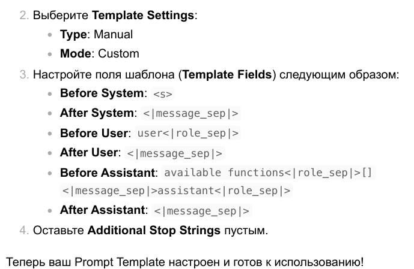The height and width of the screenshot is (269, 414).
Task: Click the bold "Additional Stop Strings" text
Action: [154, 230]
